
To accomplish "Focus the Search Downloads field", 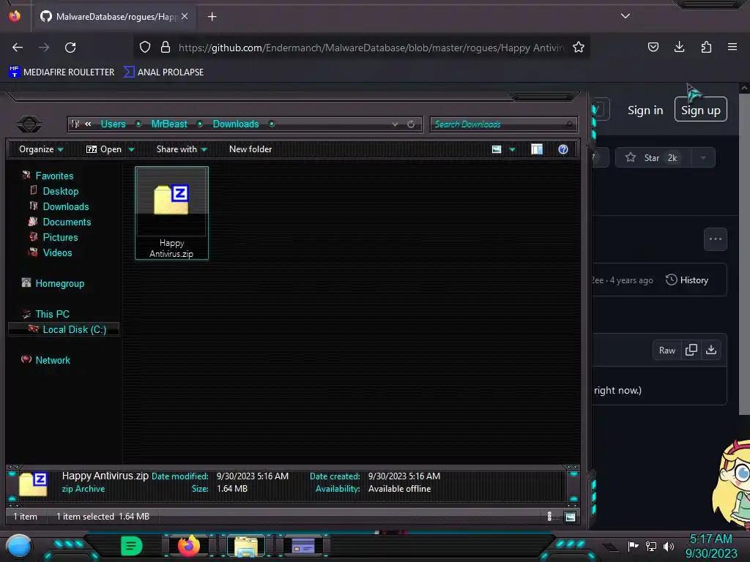I will point(503,124).
